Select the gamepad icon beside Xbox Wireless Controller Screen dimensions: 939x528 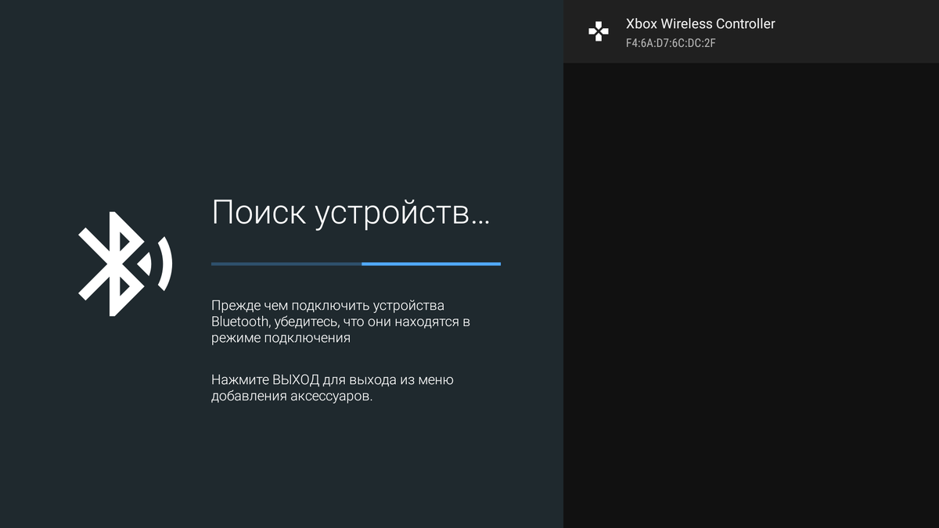coord(599,32)
